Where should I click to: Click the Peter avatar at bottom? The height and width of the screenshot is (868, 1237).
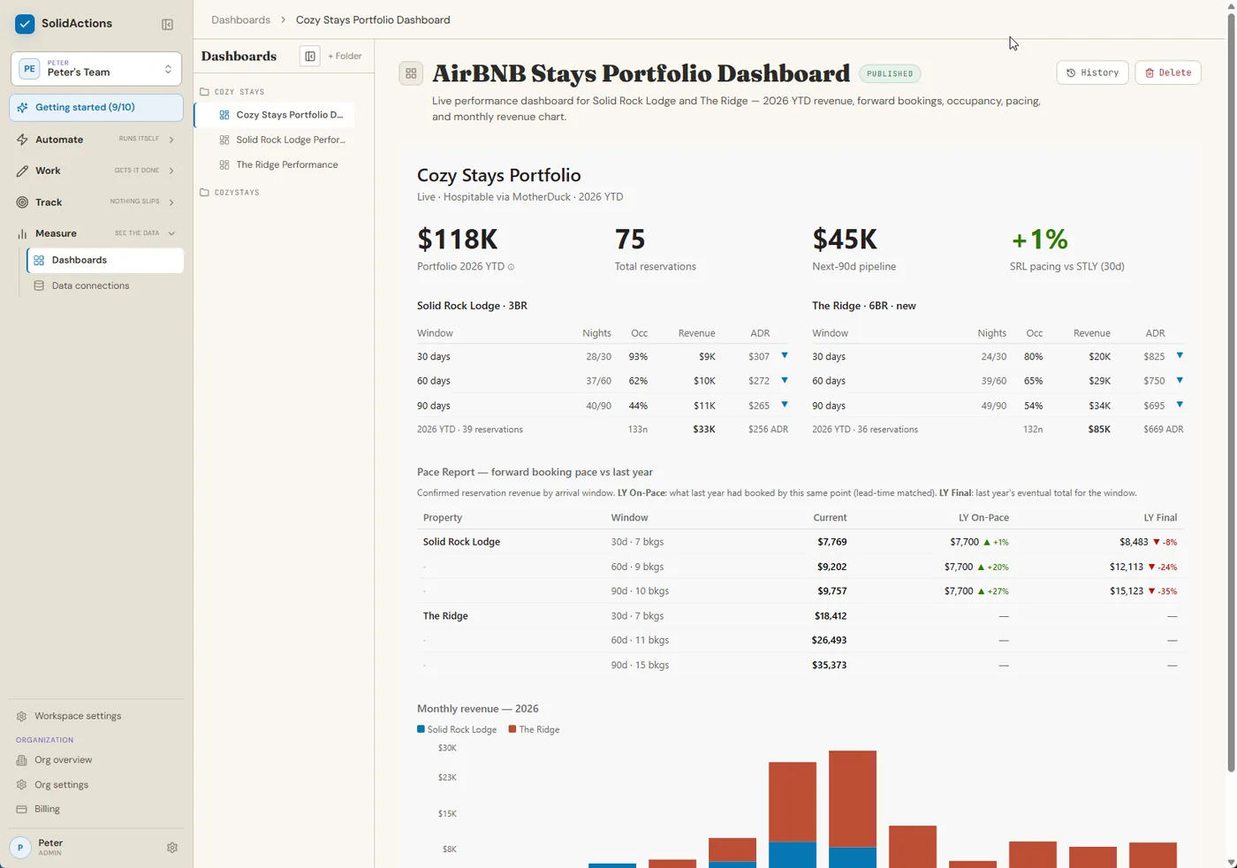point(20,848)
